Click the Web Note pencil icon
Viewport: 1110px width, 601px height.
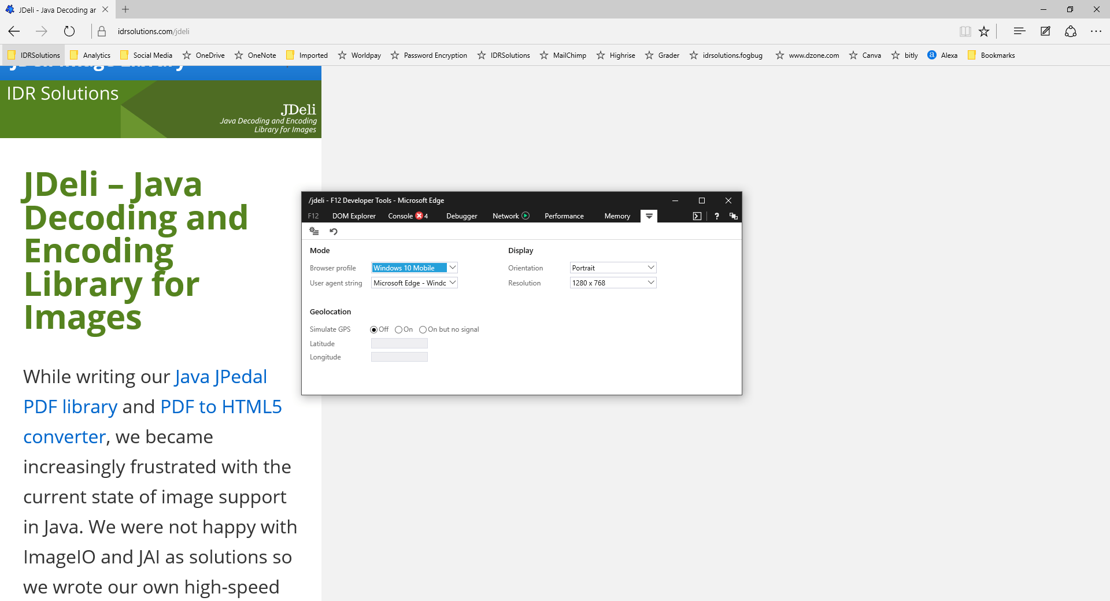tap(1045, 31)
